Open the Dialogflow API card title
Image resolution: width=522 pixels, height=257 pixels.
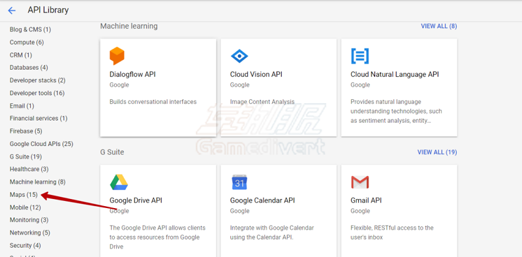[132, 74]
